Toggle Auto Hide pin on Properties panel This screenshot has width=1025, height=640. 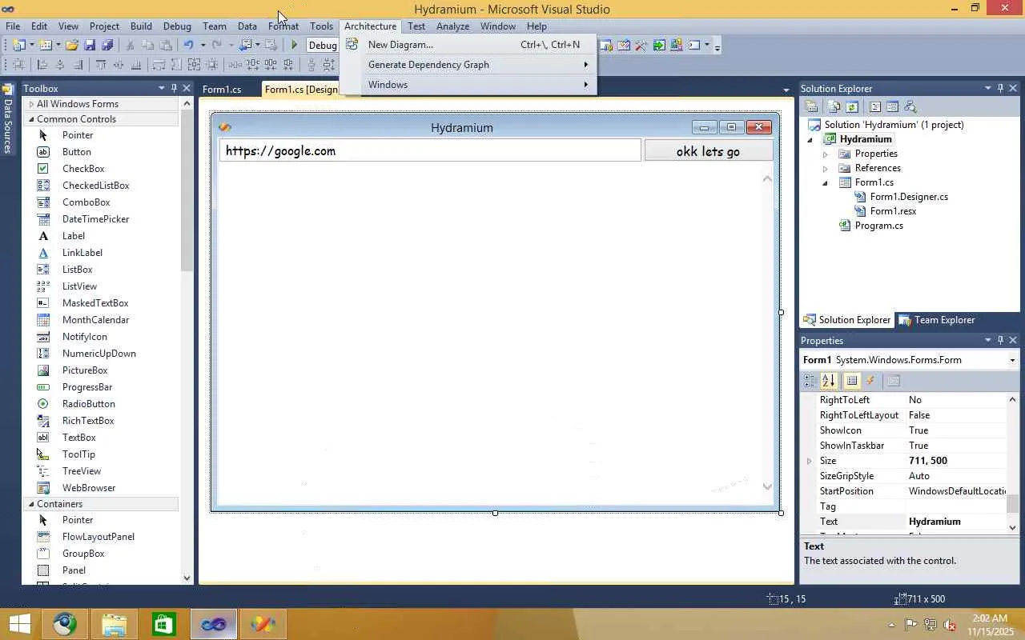[1000, 340]
